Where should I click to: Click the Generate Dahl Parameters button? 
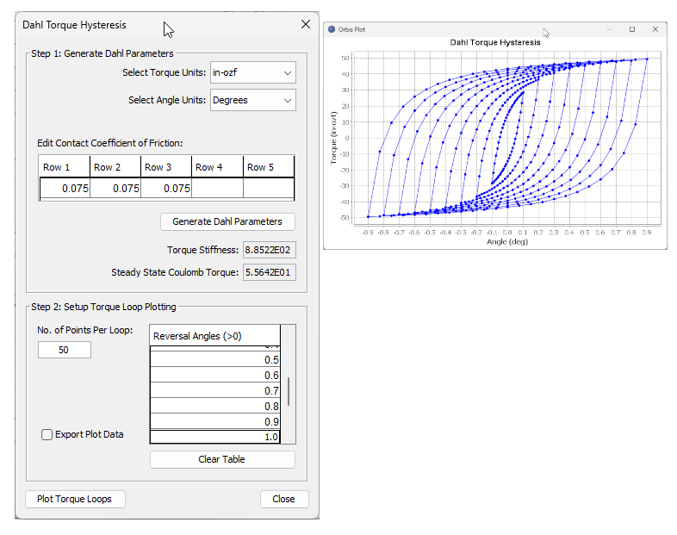227,221
